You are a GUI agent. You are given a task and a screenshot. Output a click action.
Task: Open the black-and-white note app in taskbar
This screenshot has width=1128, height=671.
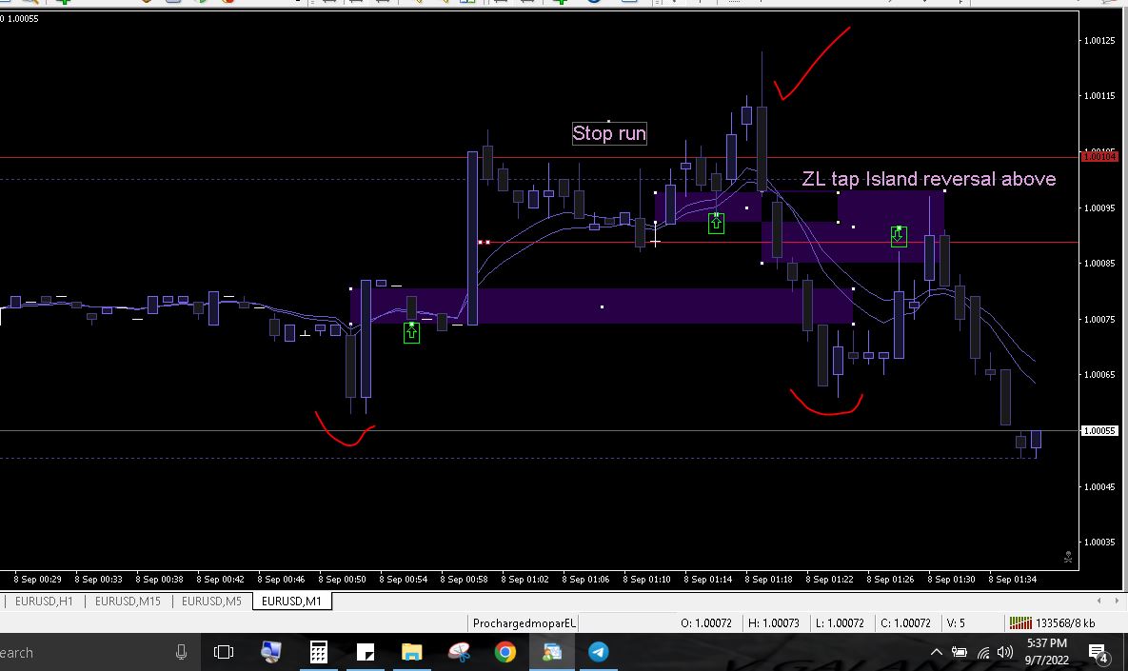366,652
